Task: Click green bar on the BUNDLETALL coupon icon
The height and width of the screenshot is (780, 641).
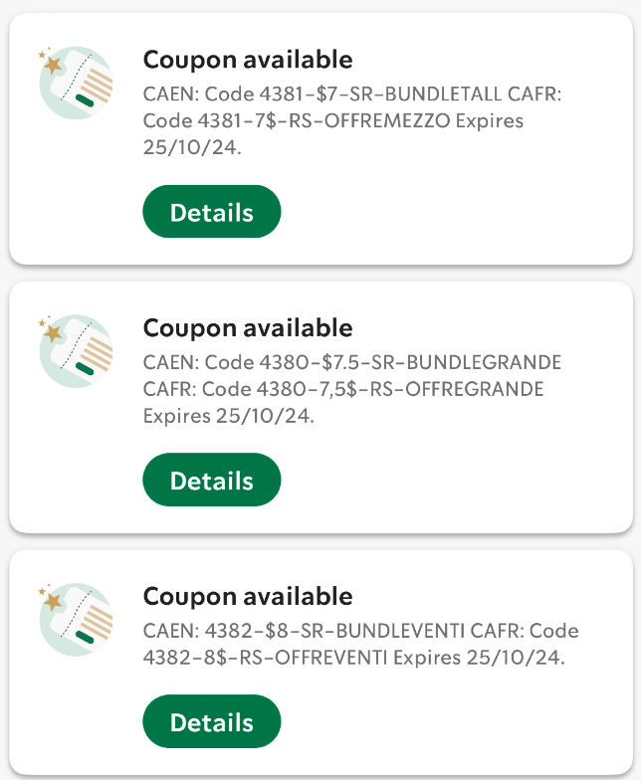Action: pos(85,100)
